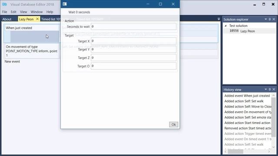This screenshot has width=278, height=156.
Task: Close the History view panel
Action: point(274,89)
